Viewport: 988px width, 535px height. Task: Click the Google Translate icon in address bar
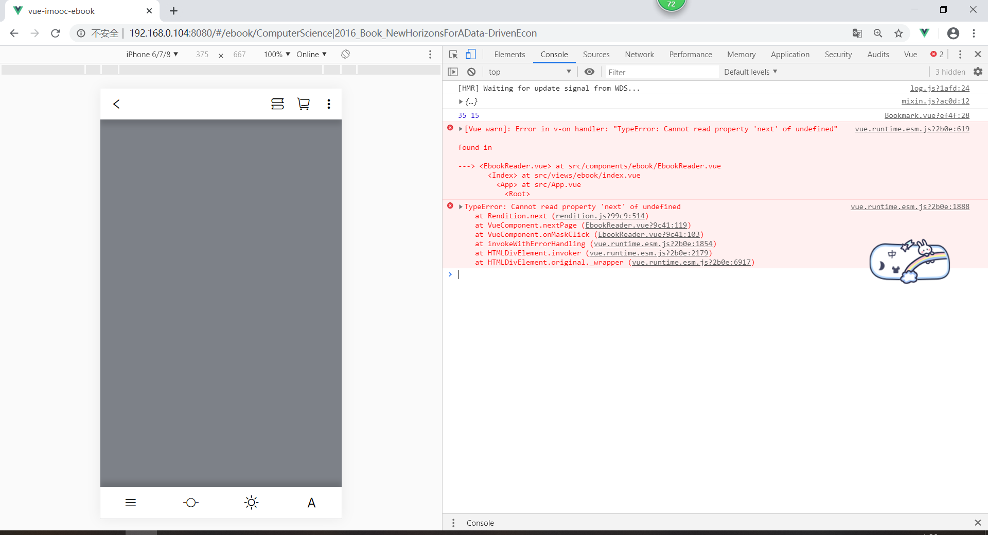point(857,33)
